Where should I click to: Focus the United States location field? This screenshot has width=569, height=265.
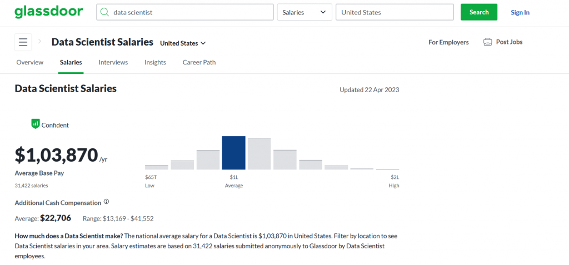click(x=395, y=12)
